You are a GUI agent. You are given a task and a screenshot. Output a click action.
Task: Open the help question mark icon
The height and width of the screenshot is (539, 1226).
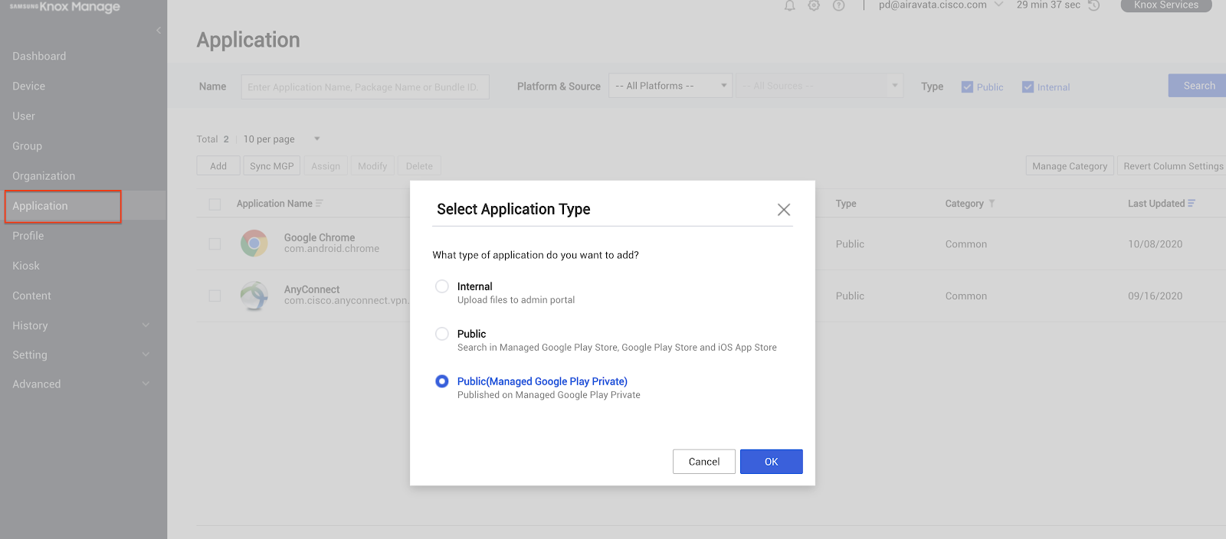tap(839, 5)
